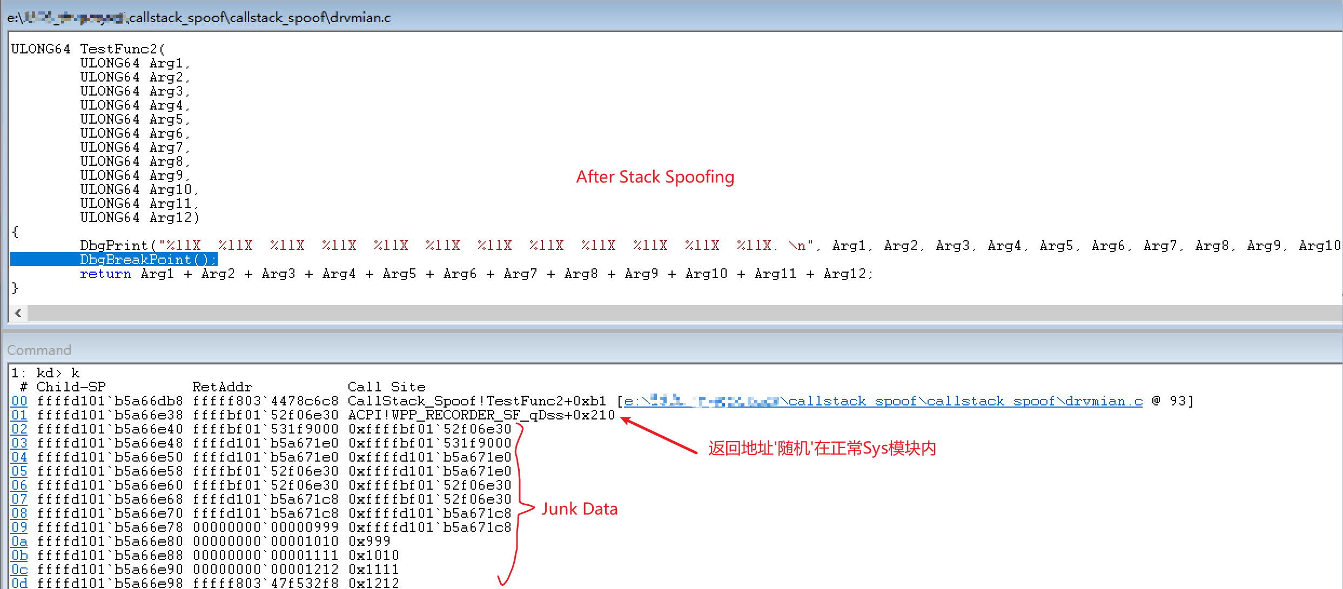Open stack frame 03 link

click(x=19, y=443)
